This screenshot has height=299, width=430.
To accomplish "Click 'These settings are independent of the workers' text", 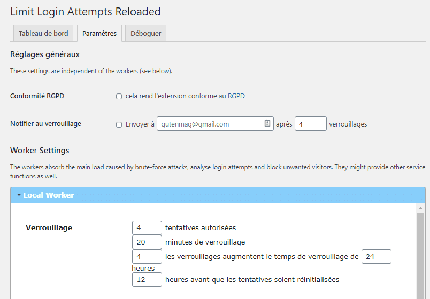I will (x=91, y=71).
